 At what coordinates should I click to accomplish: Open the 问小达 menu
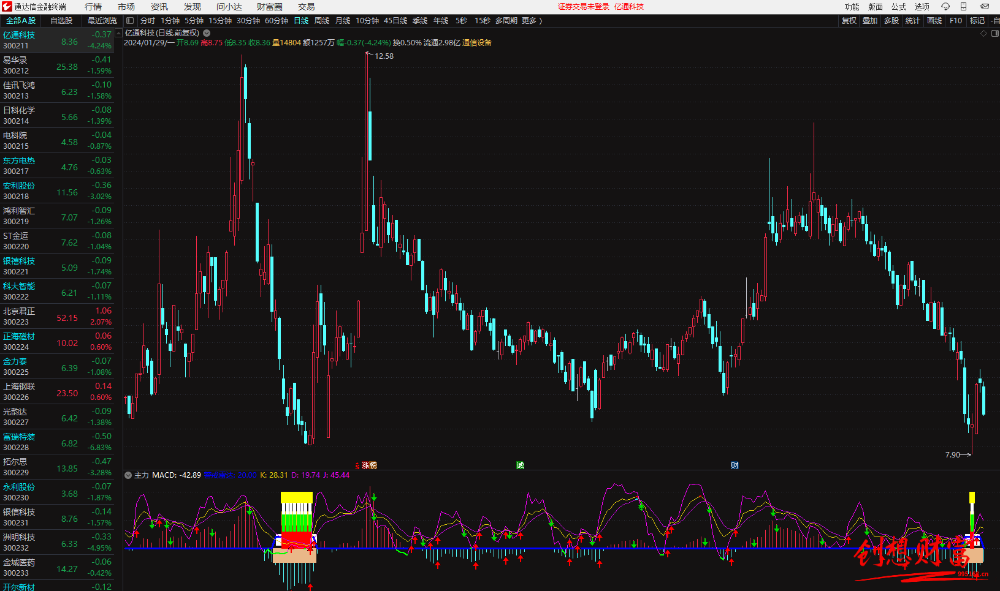229,7
